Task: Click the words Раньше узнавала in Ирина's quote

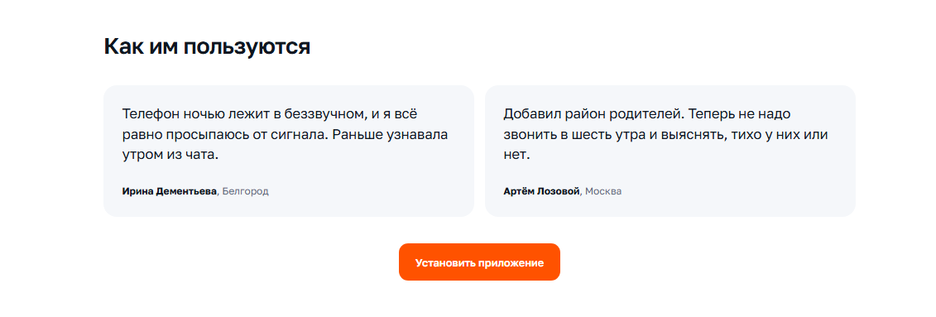Action: point(391,135)
